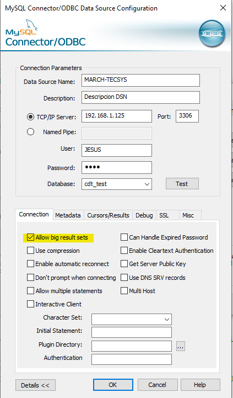Image resolution: width=233 pixels, height=398 pixels.
Task: Open plugin directory browse ellipsis button
Action: [x=181, y=346]
